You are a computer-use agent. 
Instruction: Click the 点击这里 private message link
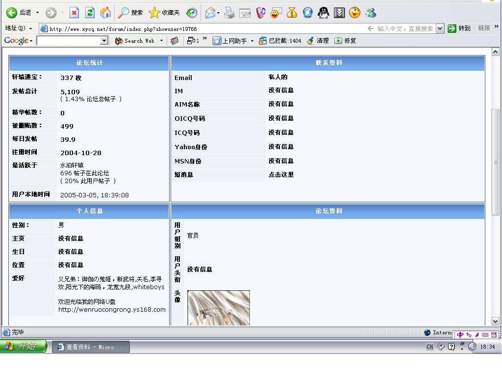[281, 175]
